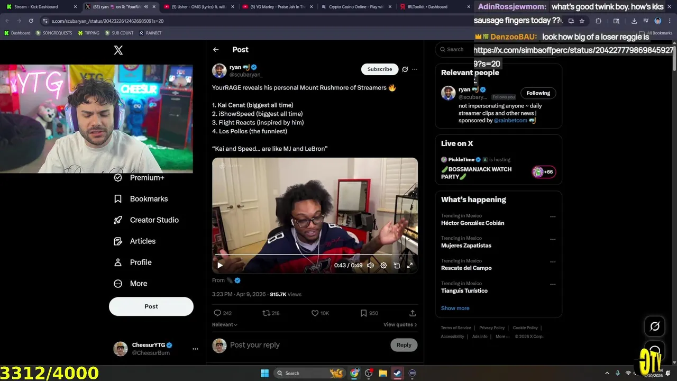Click the X logo home icon
677x381 pixels.
[118, 50]
